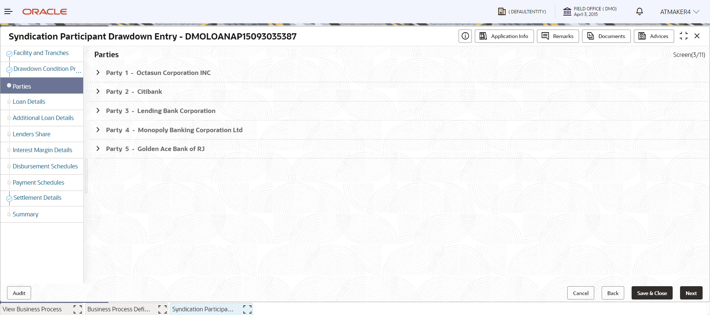This screenshot has width=710, height=315.
Task: Go to Summary step
Action: coord(41,214)
